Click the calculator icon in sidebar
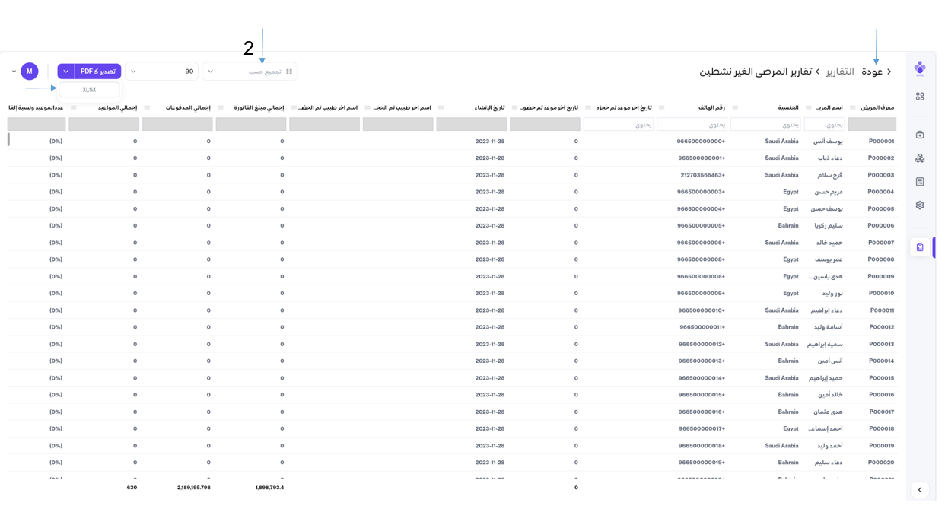Screen dimensions: 945x506 click(920, 182)
